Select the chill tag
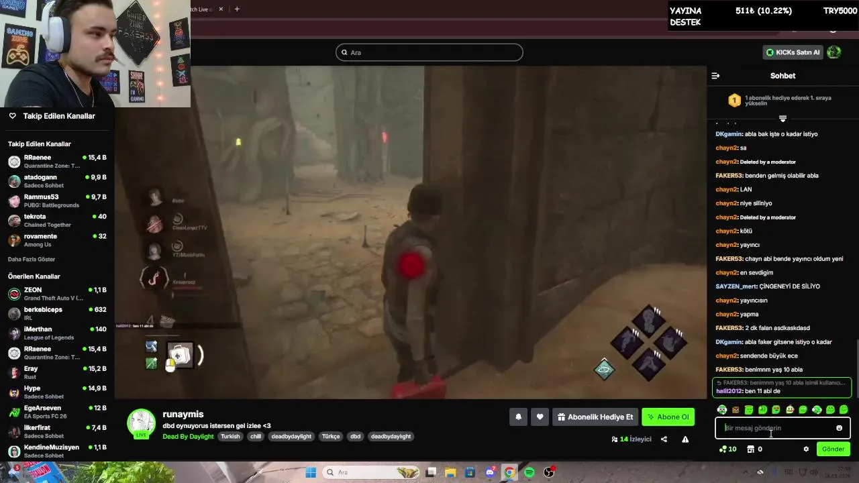Screen dimensions: 859x483 click(x=256, y=436)
